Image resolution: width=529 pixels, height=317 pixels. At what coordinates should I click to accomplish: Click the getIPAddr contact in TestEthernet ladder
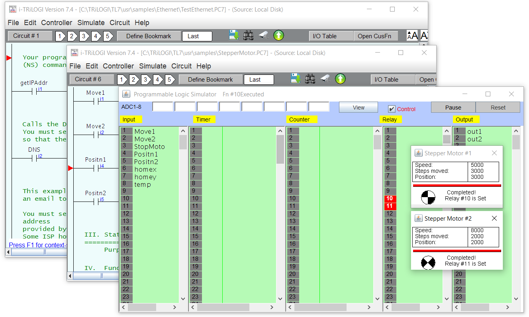tap(34, 92)
